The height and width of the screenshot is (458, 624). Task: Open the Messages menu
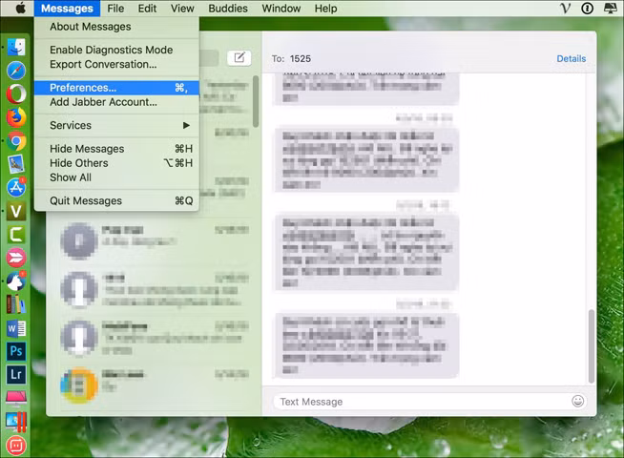pyautogui.click(x=67, y=8)
